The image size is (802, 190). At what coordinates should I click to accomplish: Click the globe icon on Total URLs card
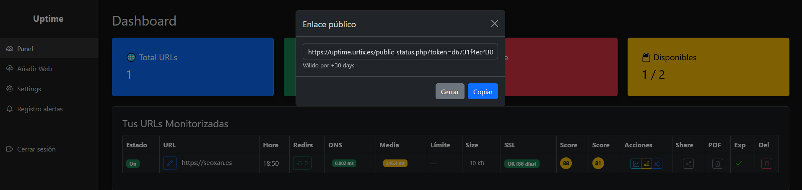131,57
